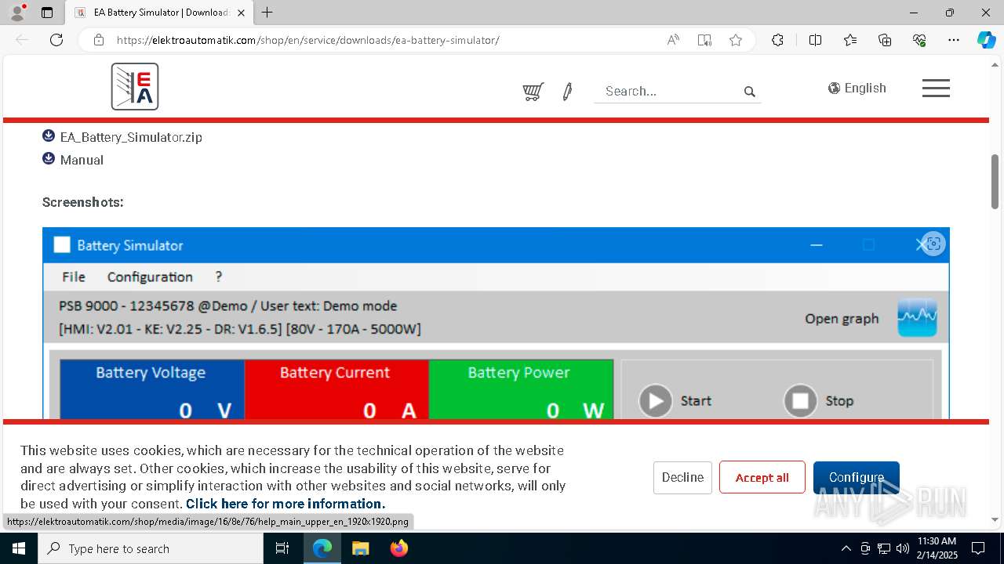Click the EA Elektro-Automatik logo

coord(135,86)
